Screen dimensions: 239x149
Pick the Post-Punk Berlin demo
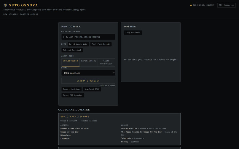tap(101, 44)
